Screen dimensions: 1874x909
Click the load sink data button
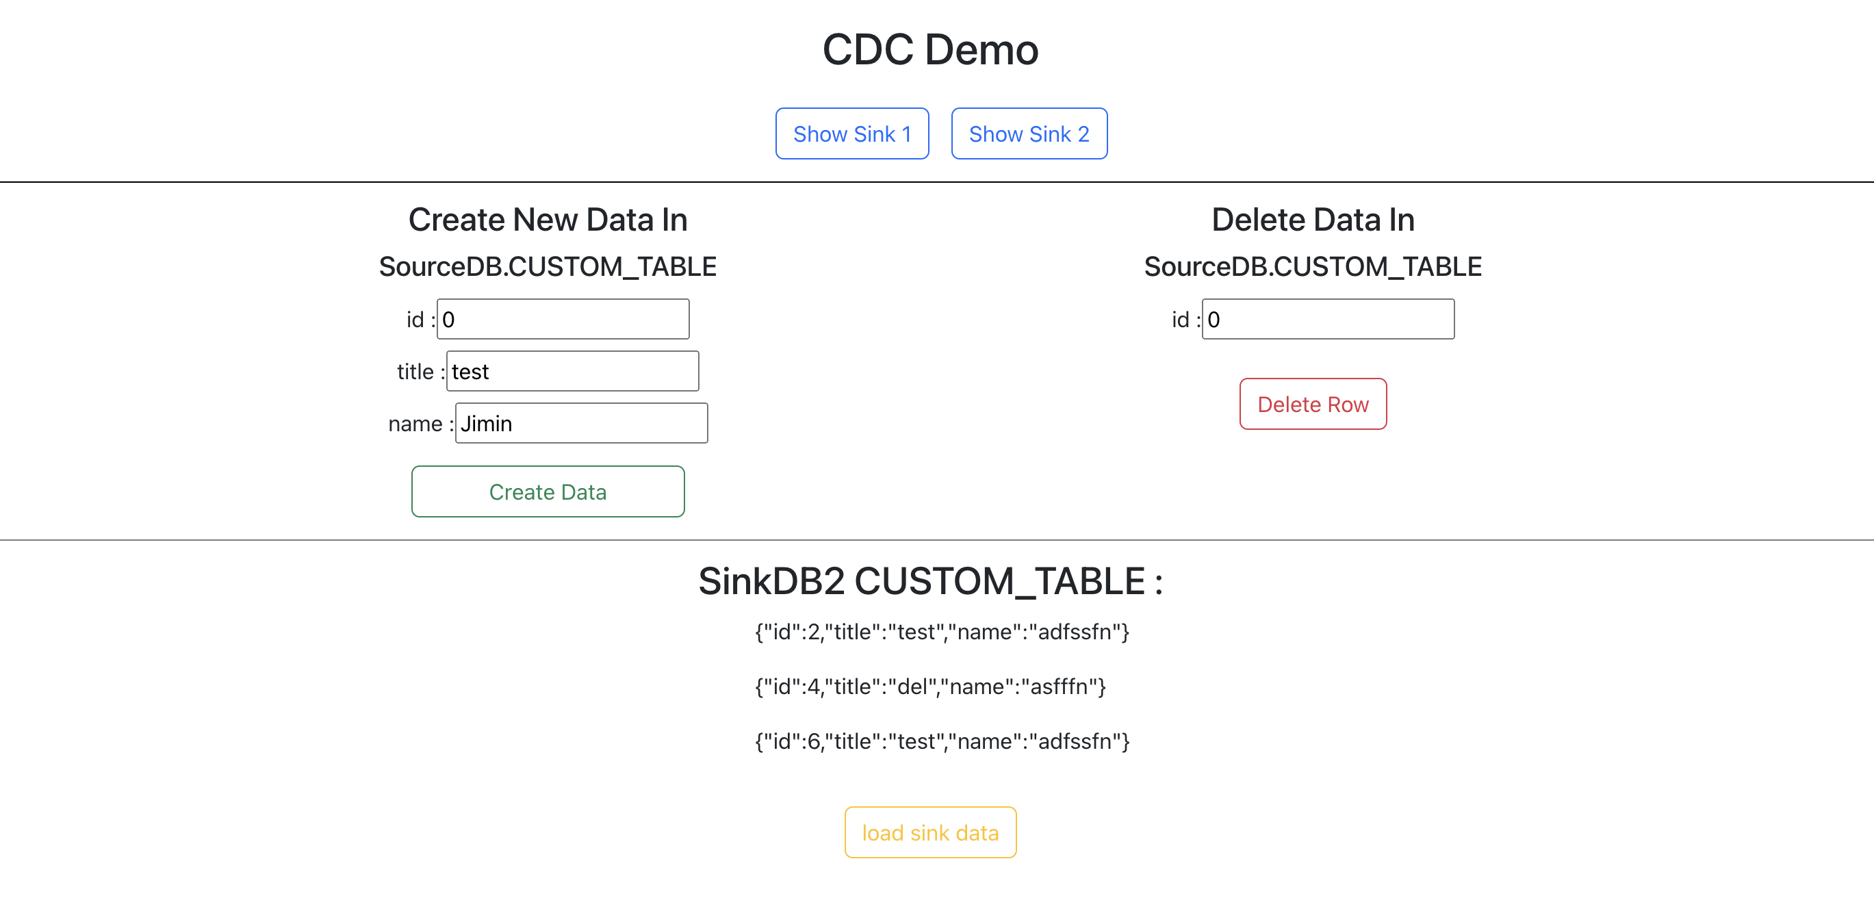tap(929, 832)
